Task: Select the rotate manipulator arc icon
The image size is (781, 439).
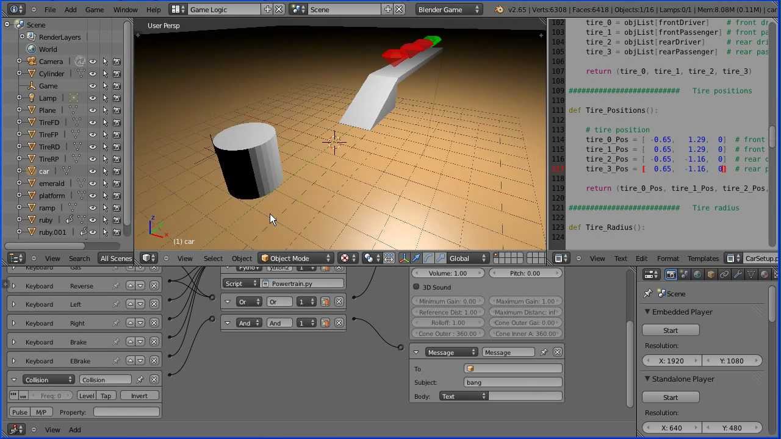Action: click(x=428, y=258)
